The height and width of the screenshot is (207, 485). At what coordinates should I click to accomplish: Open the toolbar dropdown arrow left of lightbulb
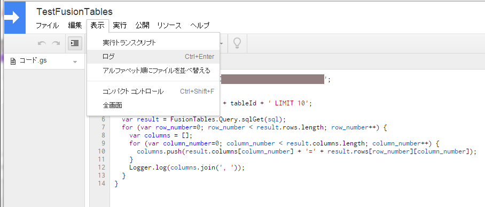pos(222,43)
